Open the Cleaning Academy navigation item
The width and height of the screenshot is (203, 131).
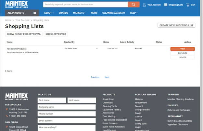click(114, 13)
